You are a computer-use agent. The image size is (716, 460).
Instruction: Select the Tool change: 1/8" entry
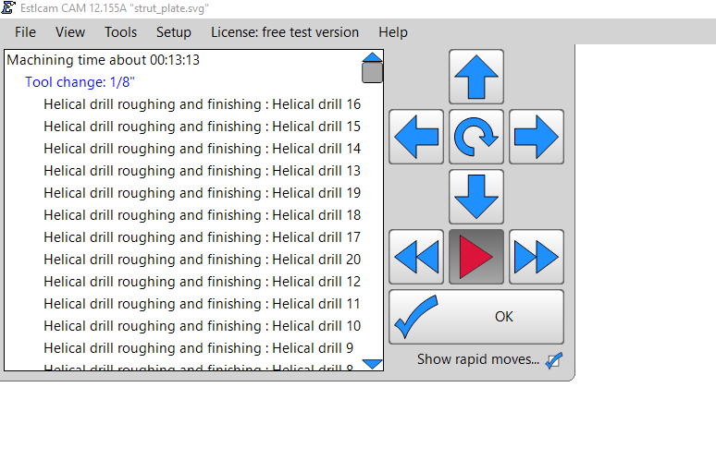80,82
